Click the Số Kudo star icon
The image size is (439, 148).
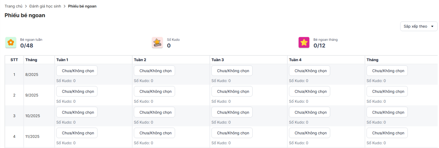click(x=157, y=43)
